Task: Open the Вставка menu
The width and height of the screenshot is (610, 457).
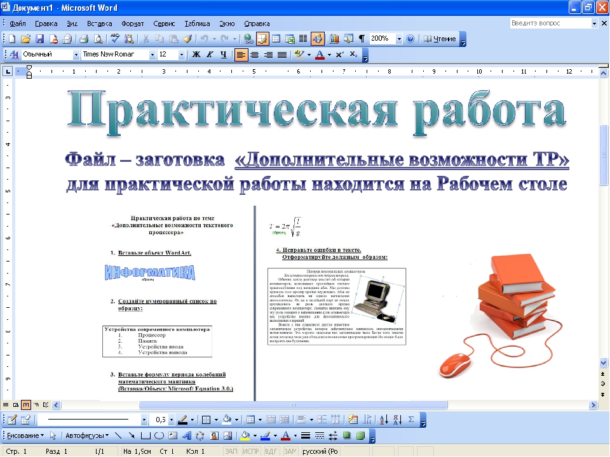Action: pyautogui.click(x=100, y=23)
